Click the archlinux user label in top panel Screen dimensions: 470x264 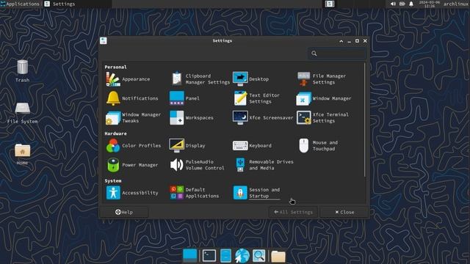point(457,4)
